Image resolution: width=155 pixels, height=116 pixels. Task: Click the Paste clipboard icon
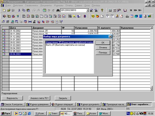click(x=28, y=10)
